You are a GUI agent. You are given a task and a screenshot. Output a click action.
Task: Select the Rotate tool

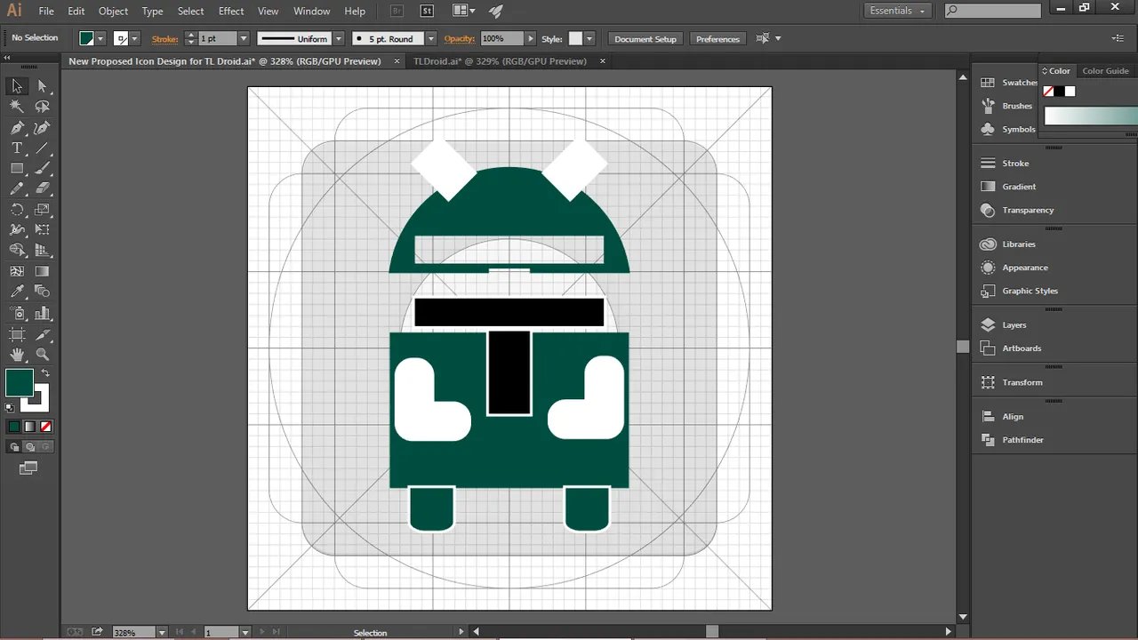click(x=17, y=210)
